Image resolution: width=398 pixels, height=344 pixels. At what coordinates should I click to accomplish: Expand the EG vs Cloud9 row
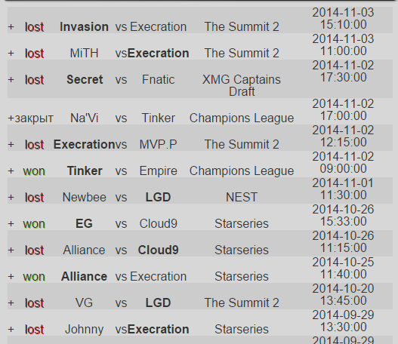pos(11,223)
